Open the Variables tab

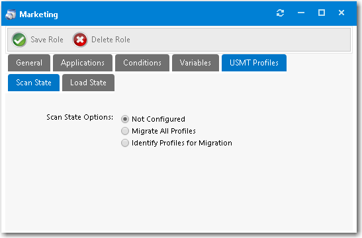[x=195, y=63]
